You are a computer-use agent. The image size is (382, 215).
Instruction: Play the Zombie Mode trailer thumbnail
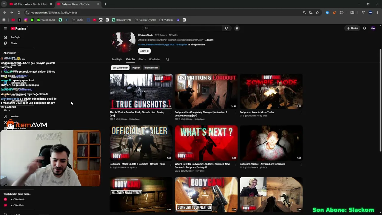coord(271,91)
